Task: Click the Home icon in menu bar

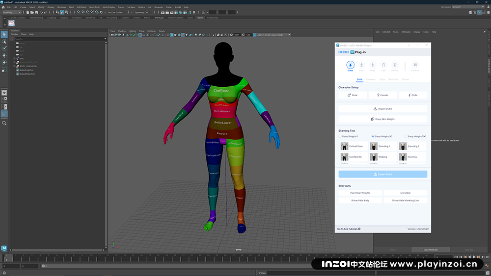Action: [3, 7]
